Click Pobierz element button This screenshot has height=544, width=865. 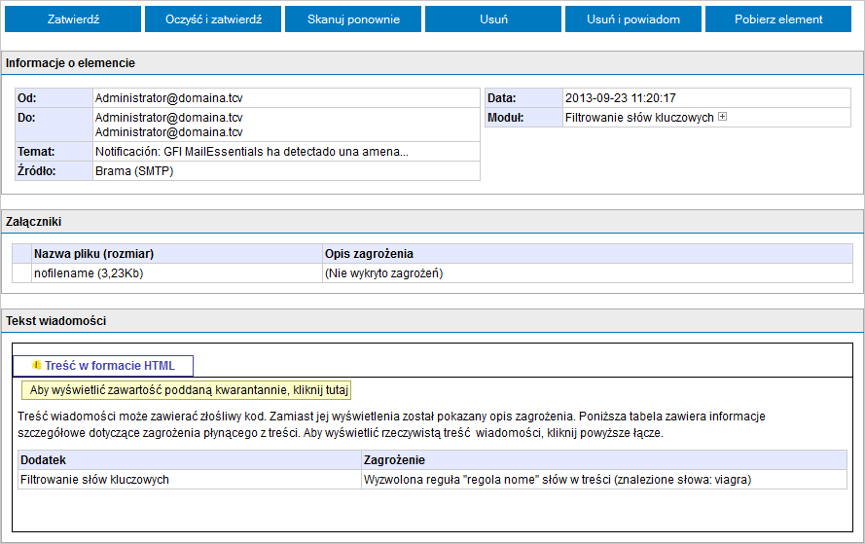pyautogui.click(x=778, y=19)
